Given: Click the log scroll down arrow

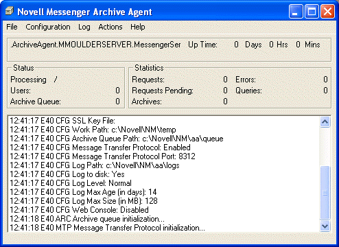Looking at the screenshot, I should coord(325,226).
